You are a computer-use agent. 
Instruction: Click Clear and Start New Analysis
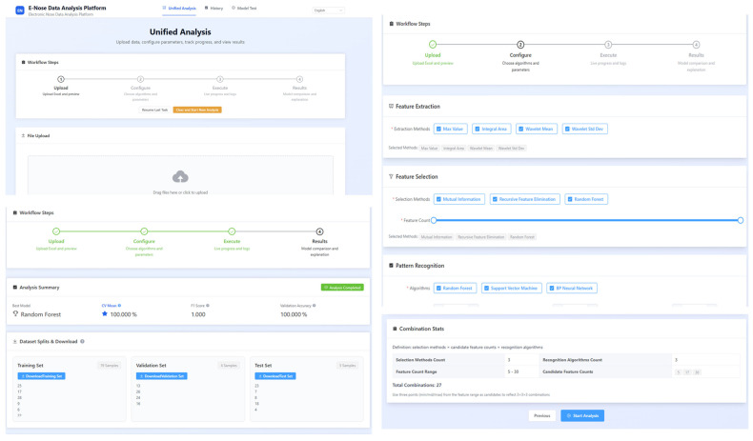click(197, 110)
